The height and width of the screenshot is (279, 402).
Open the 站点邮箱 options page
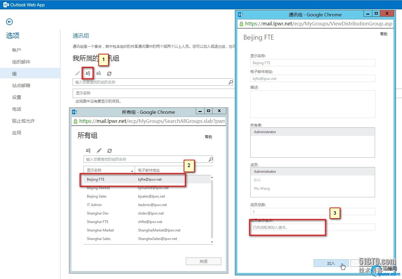click(x=21, y=85)
